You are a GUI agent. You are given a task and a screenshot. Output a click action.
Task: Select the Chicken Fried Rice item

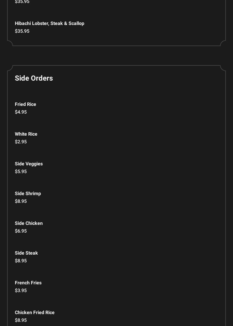tap(35, 312)
